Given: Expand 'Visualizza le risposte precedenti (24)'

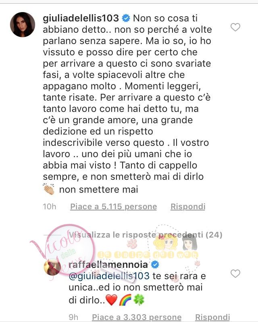Looking at the screenshot, I should pyautogui.click(x=146, y=234).
